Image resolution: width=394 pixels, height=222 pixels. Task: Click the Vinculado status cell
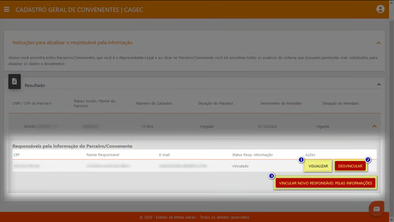click(240, 166)
